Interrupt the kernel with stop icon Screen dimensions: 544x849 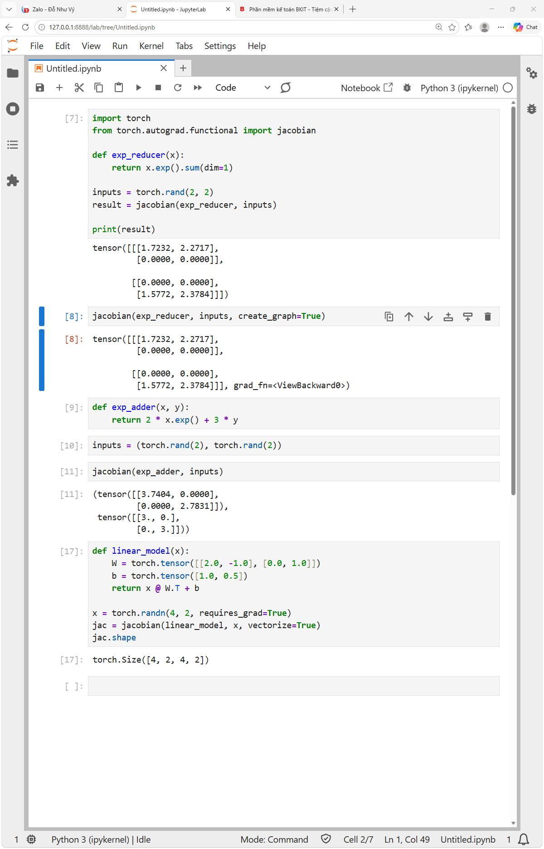[158, 88]
